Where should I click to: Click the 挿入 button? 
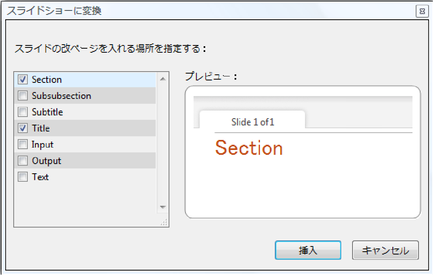308,250
